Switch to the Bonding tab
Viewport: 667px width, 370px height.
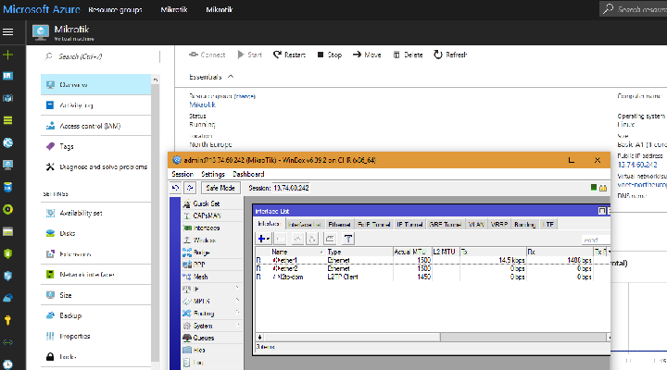524,224
